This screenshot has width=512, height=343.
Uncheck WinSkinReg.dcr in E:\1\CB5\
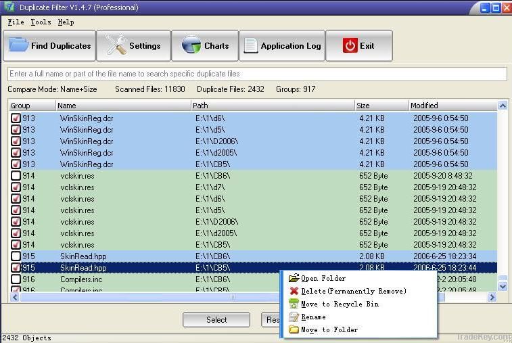point(16,164)
